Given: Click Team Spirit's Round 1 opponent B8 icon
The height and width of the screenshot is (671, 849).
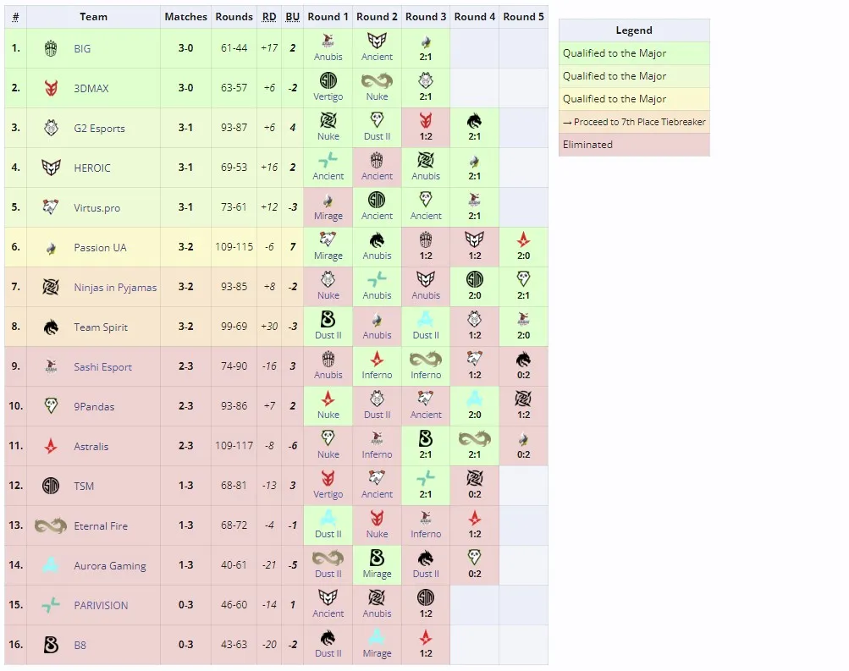Looking at the screenshot, I should [x=328, y=319].
